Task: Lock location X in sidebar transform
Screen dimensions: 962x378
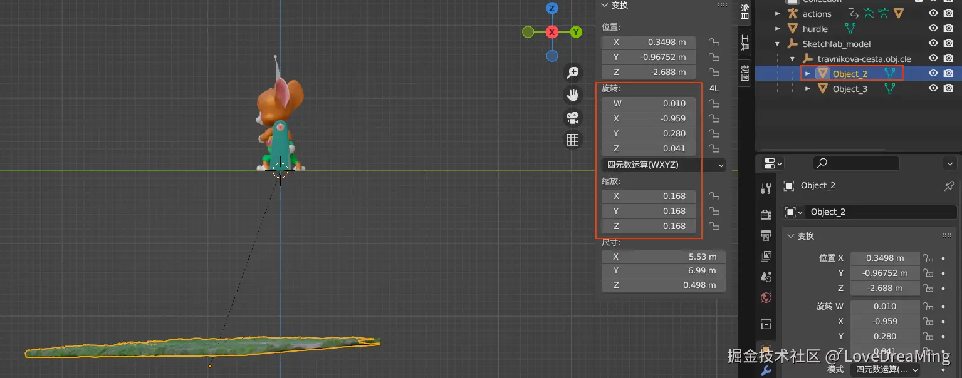Action: 714,43
